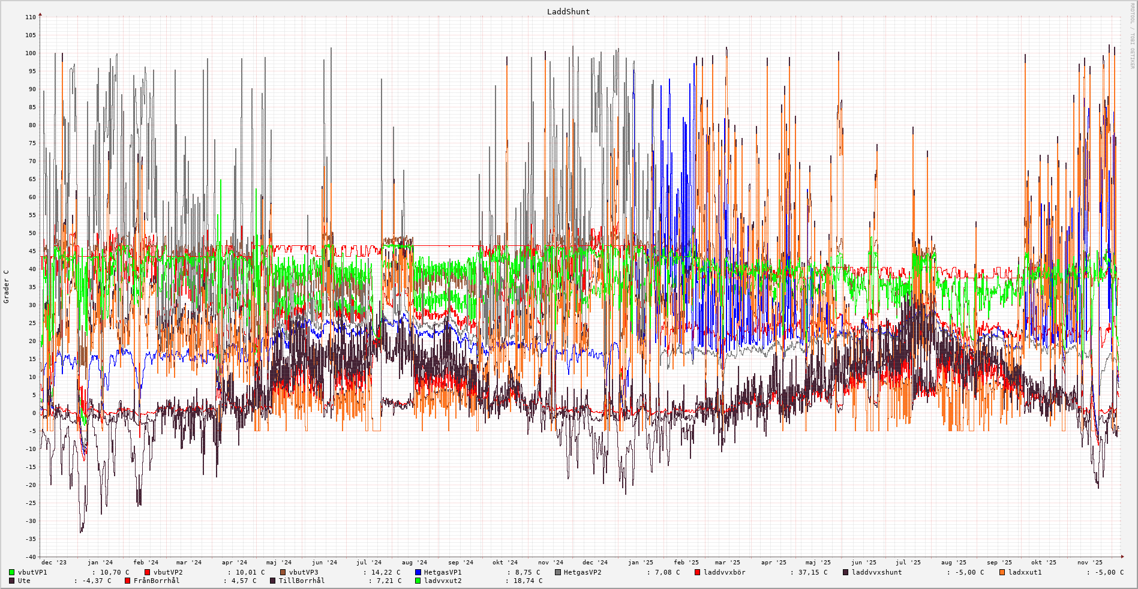Click the red vbutVP2 legend swatch
1138x589 pixels.
point(148,572)
